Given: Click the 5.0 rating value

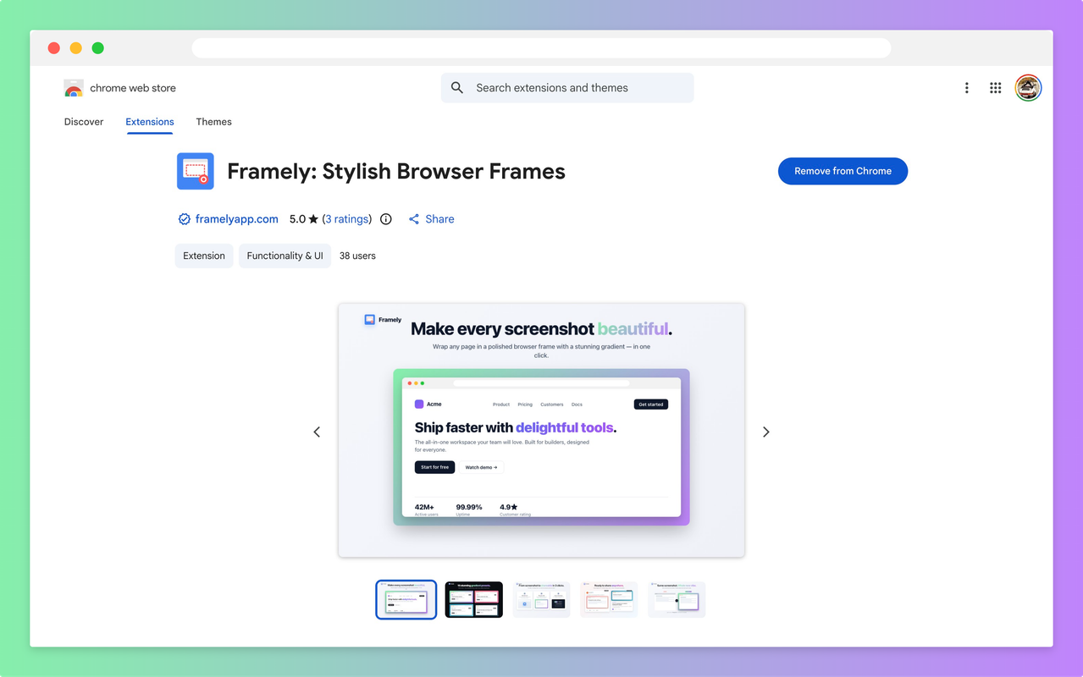Looking at the screenshot, I should 297,219.
